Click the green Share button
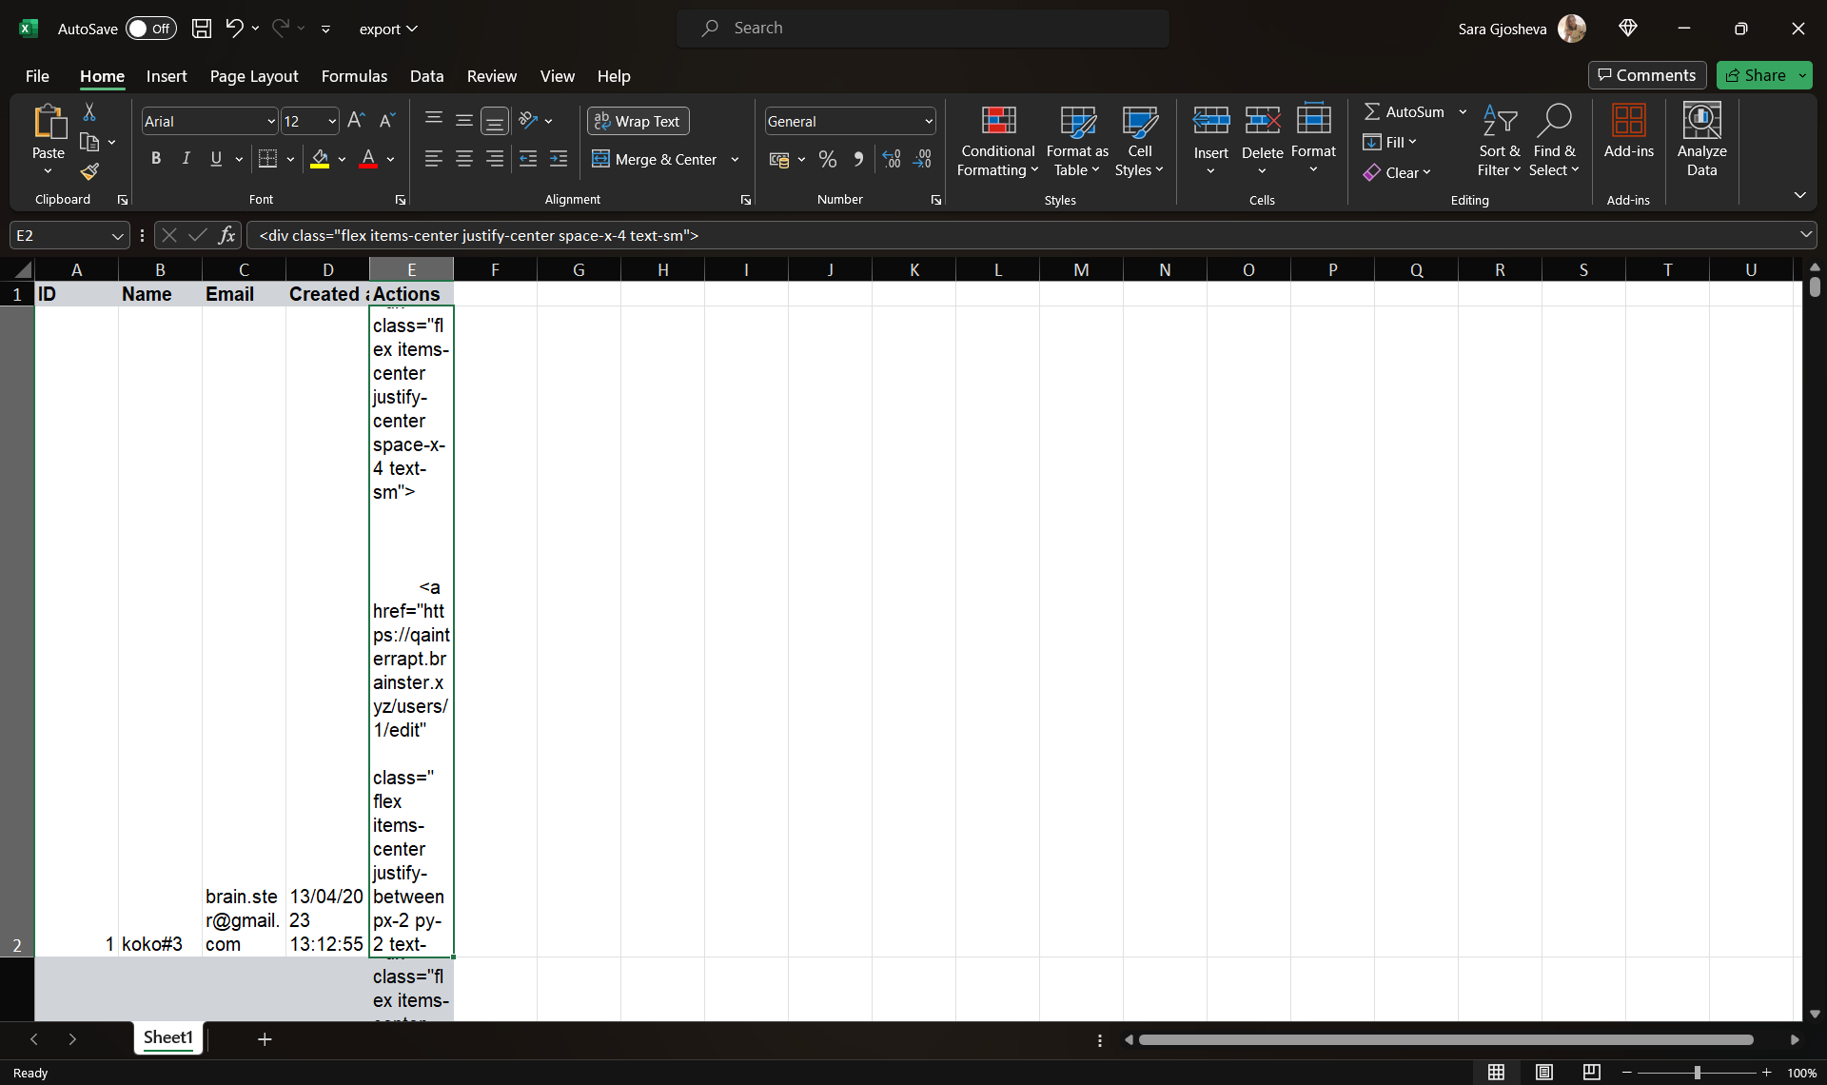The width and height of the screenshot is (1827, 1085). pos(1755,75)
